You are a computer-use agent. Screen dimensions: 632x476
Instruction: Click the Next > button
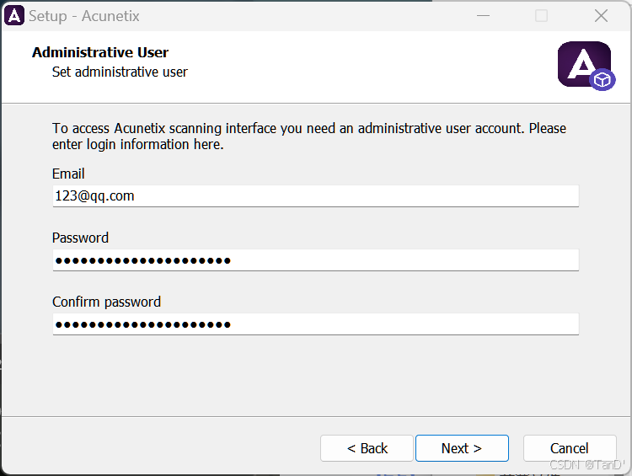pos(462,448)
